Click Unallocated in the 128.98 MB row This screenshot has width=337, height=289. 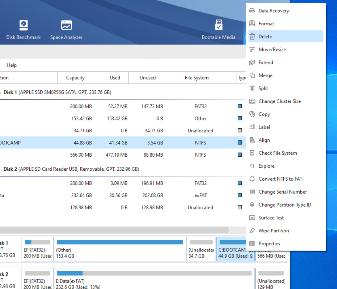(x=200, y=207)
